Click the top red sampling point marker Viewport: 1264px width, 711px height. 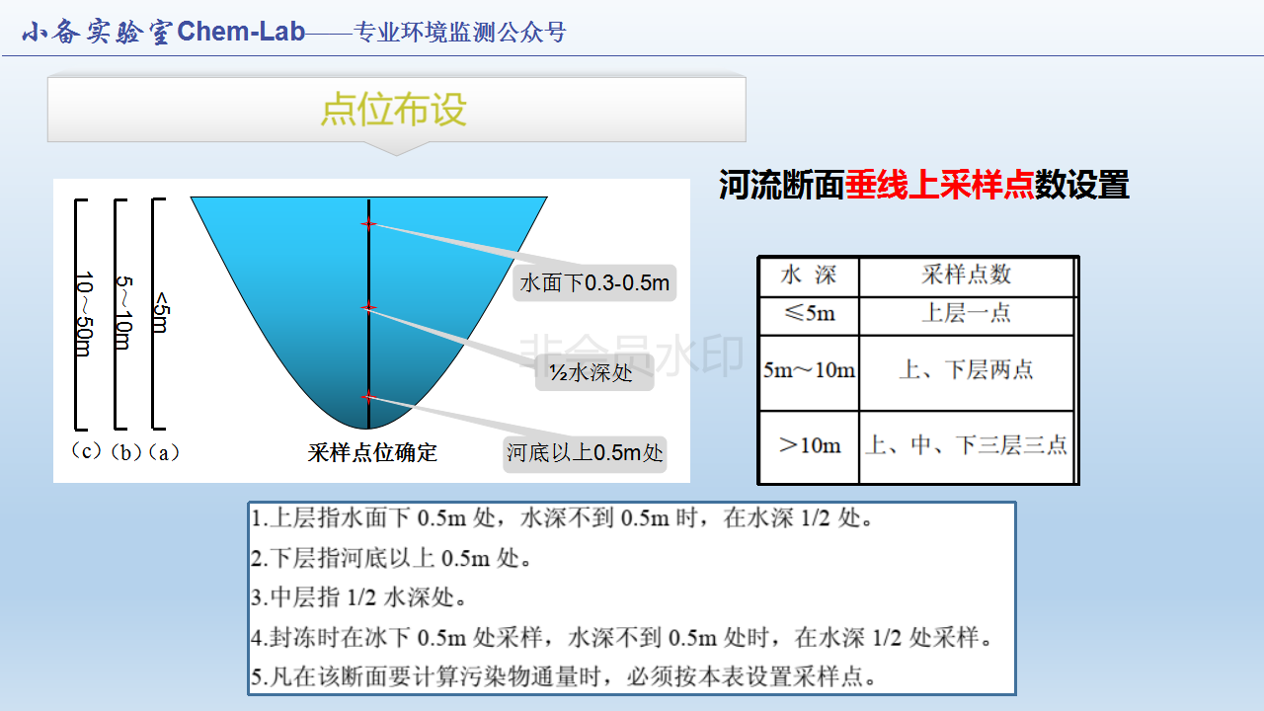pos(368,224)
